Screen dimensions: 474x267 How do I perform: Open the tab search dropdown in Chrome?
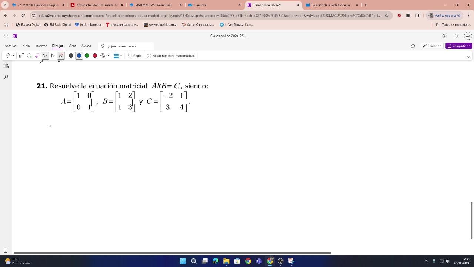(x=5, y=5)
